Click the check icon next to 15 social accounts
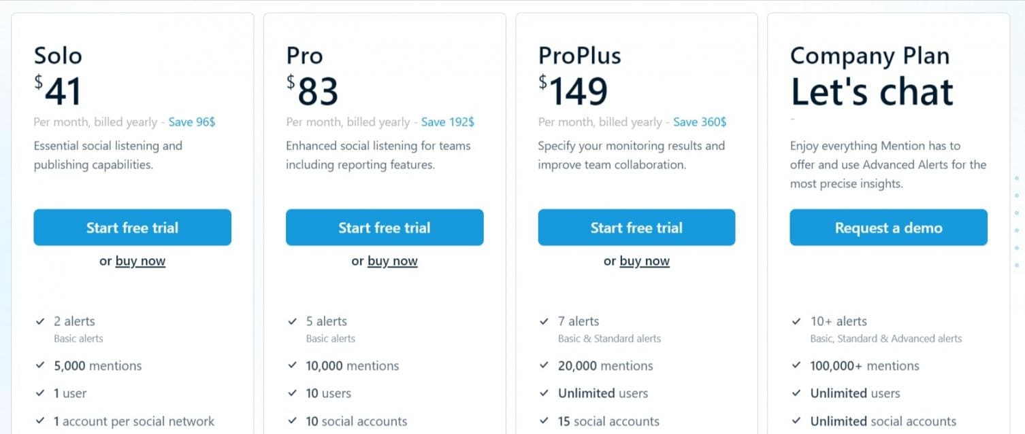This screenshot has height=434, width=1025. pos(544,421)
